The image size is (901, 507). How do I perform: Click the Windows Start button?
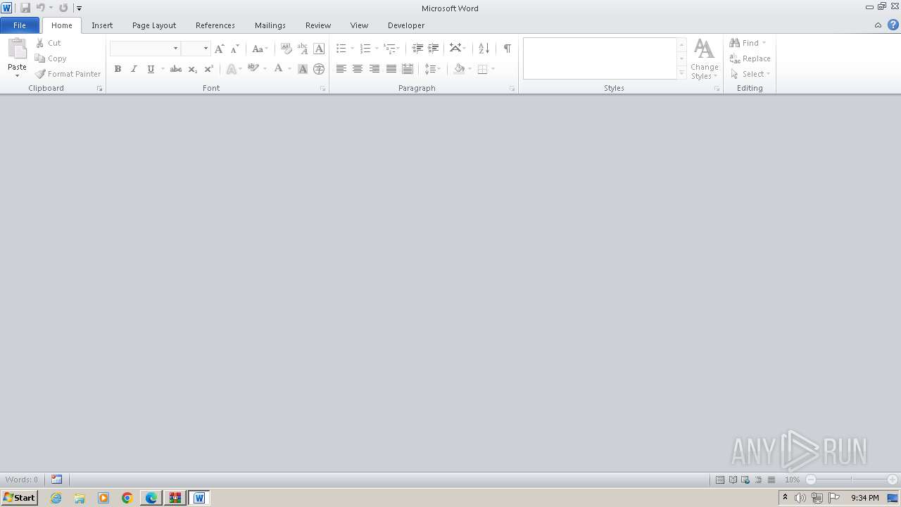(20, 498)
